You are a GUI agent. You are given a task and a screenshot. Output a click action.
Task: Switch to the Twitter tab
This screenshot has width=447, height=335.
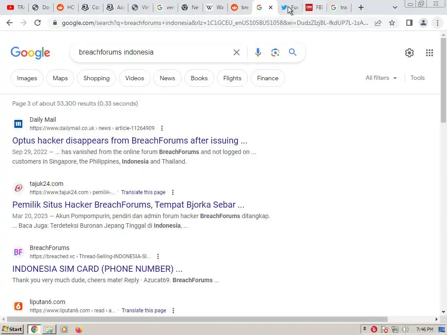point(290,8)
